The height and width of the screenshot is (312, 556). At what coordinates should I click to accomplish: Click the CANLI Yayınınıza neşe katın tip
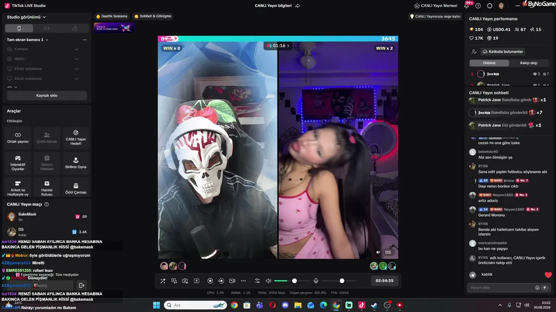pyautogui.click(x=435, y=16)
